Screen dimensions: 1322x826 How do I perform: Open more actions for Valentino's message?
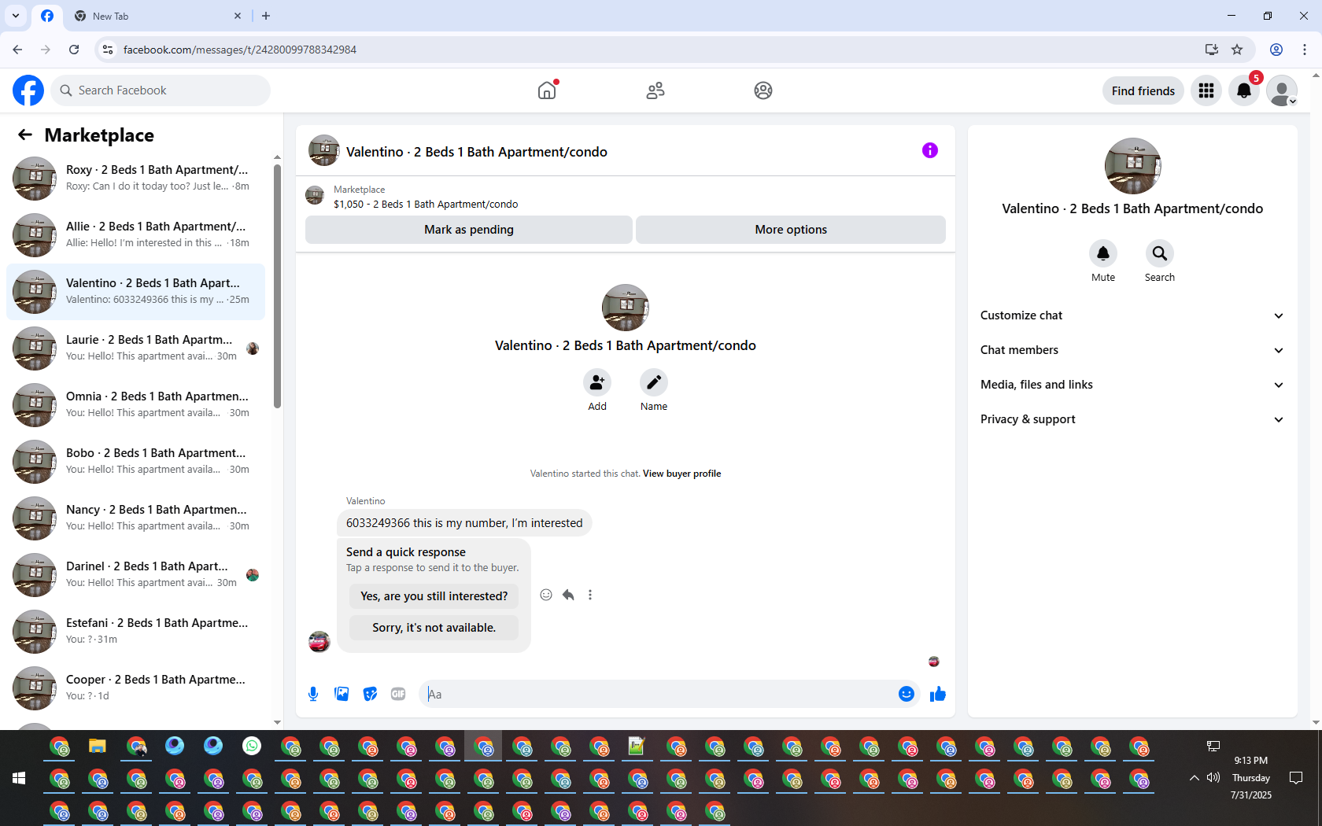point(590,595)
